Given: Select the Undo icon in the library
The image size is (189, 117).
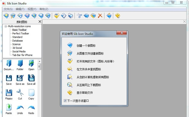Looking at the screenshot, I should click(20, 109).
